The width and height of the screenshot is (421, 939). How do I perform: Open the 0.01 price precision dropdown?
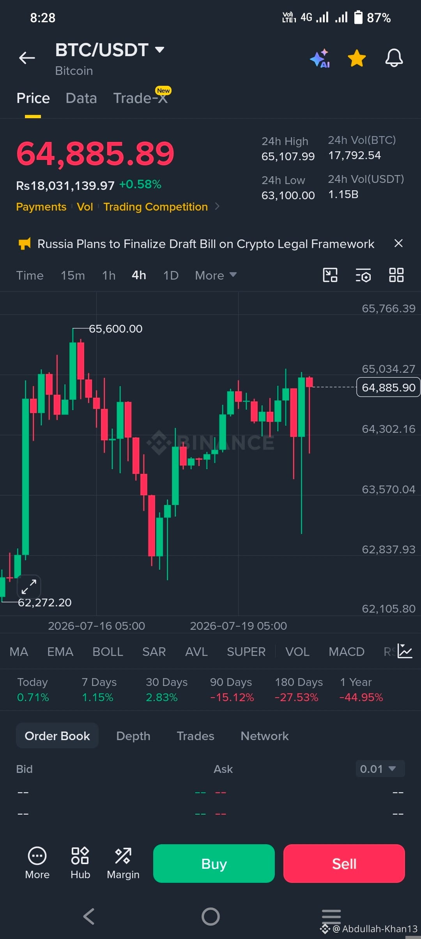(380, 769)
